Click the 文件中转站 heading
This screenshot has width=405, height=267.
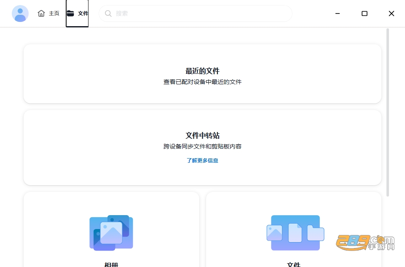tap(202, 135)
